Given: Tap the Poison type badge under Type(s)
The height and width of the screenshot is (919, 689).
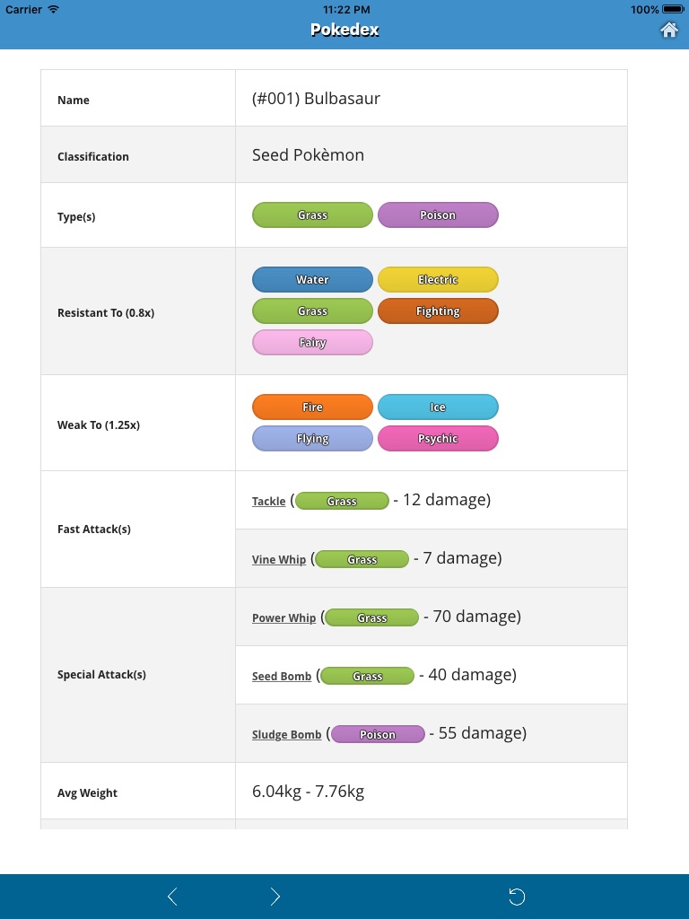Looking at the screenshot, I should [x=438, y=215].
